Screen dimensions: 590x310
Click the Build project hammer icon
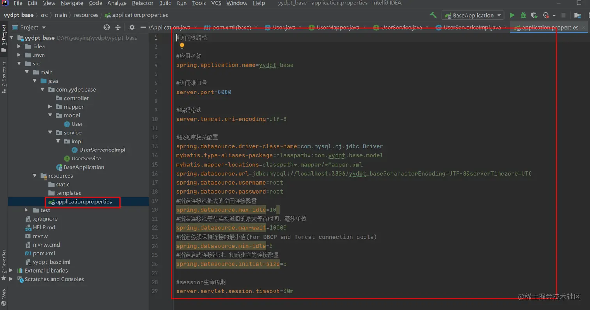pos(433,15)
